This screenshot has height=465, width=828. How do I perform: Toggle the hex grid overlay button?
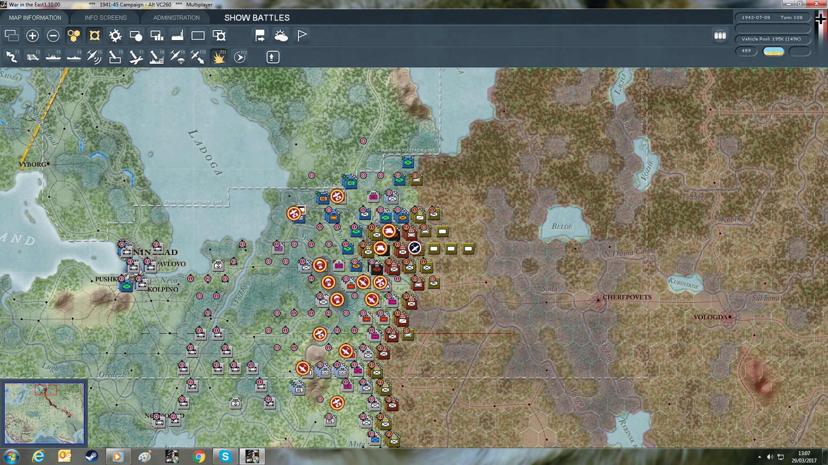click(74, 35)
